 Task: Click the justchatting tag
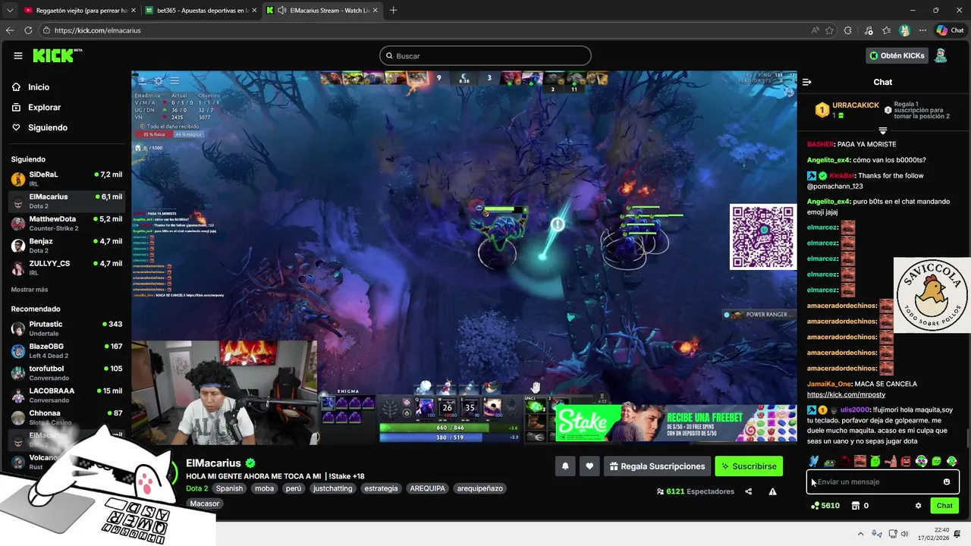[333, 488]
